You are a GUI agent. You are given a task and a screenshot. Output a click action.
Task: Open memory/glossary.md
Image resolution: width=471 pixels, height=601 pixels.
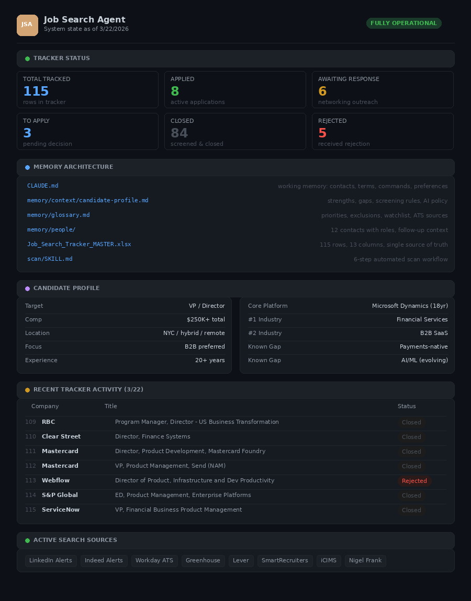pyautogui.click(x=58, y=215)
